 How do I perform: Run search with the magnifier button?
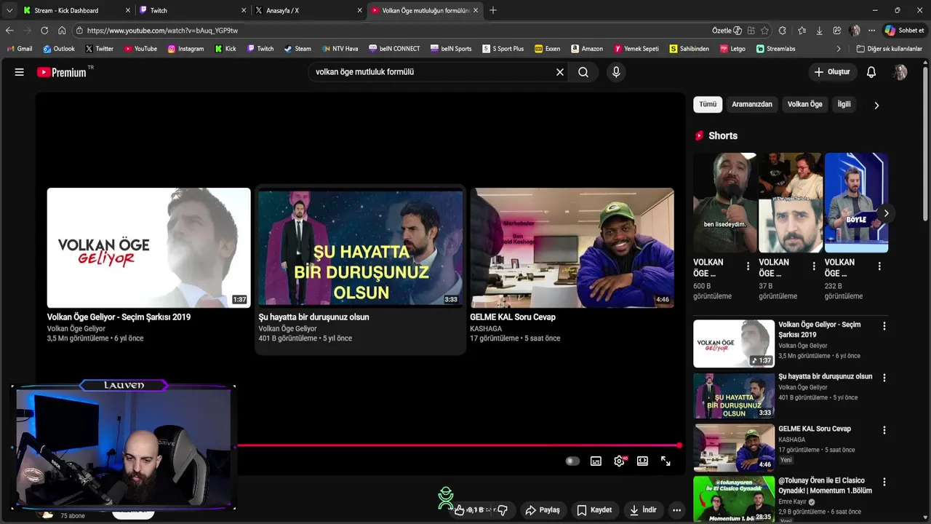click(583, 72)
